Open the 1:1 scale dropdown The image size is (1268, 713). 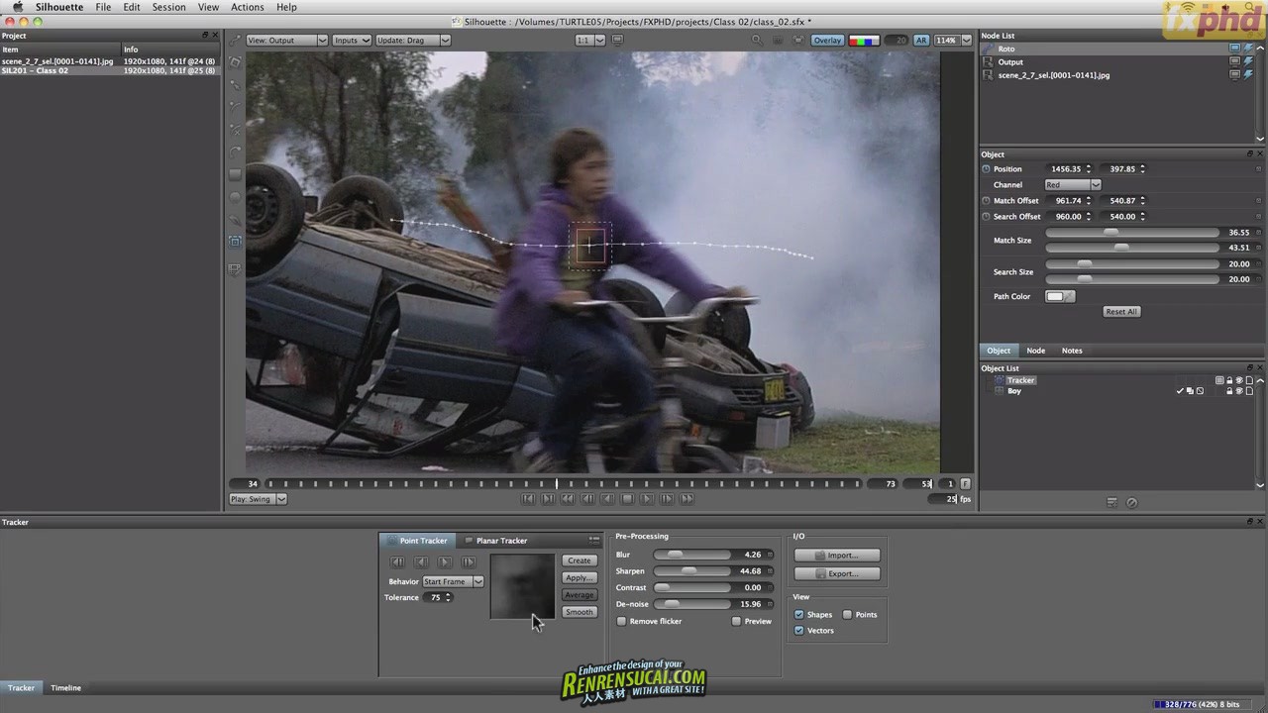[x=590, y=41]
